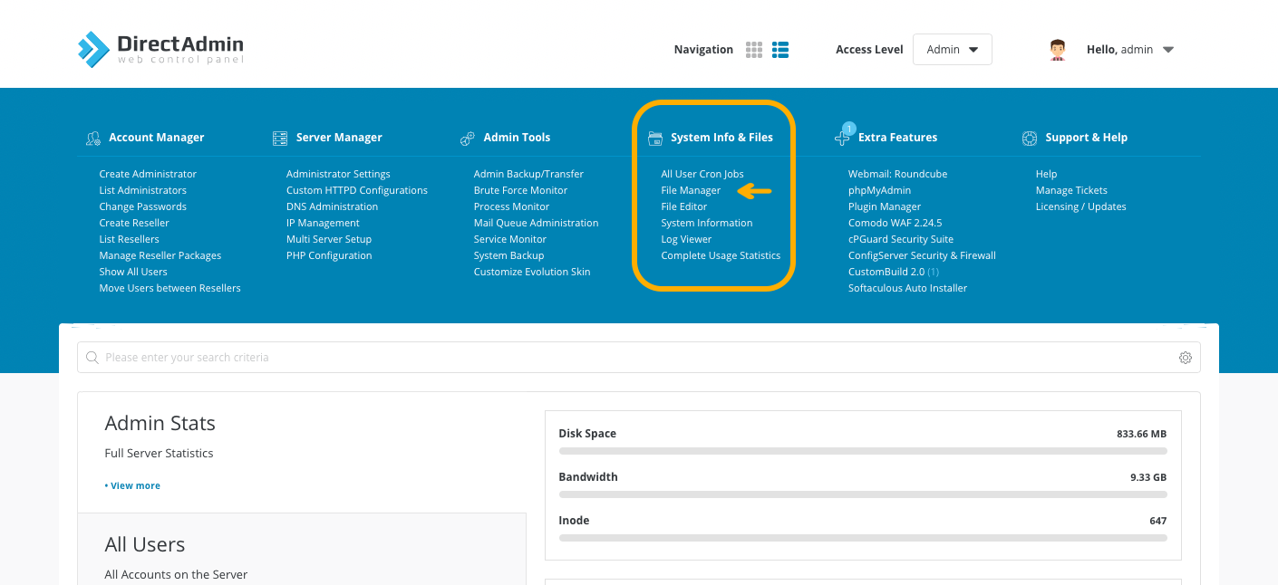Click the DirectAdmin logo
The image size is (1278, 585).
[x=160, y=49]
